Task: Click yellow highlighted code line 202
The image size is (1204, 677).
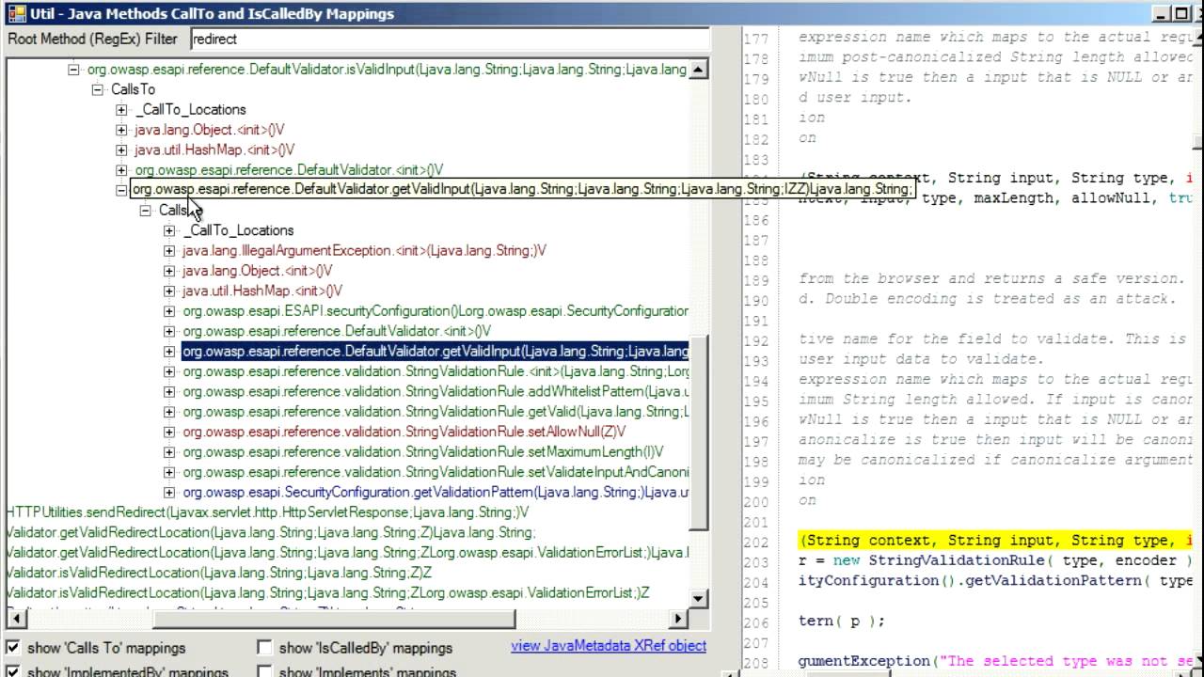Action: [x=995, y=541]
